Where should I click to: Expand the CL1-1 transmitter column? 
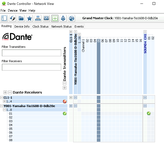coord(71,32)
